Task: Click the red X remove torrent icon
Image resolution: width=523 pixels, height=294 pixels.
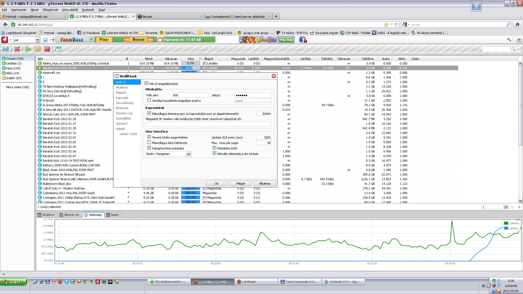Action: [17, 49]
